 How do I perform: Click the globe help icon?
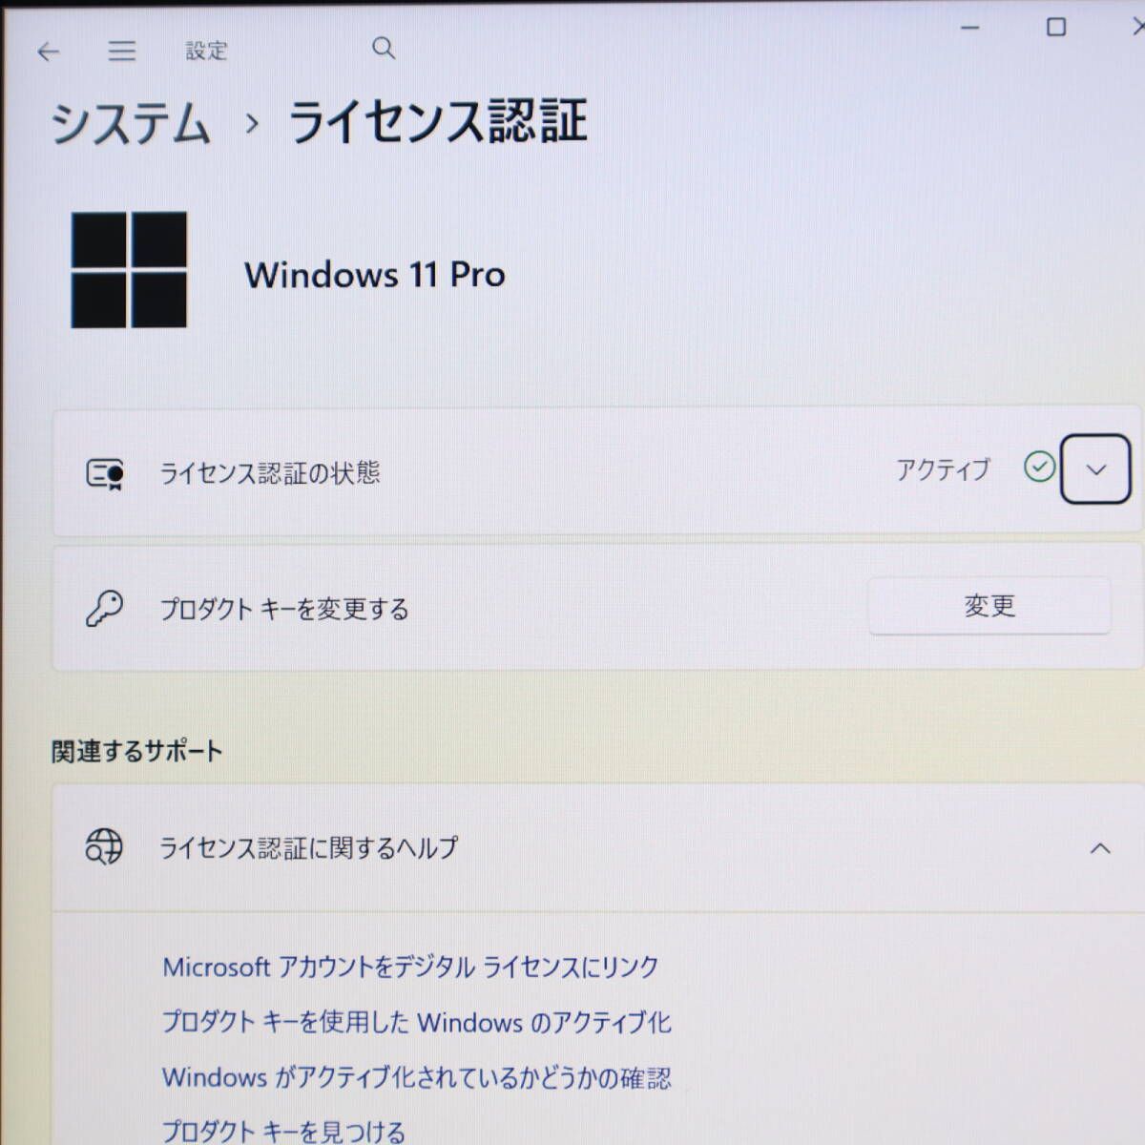coord(104,846)
